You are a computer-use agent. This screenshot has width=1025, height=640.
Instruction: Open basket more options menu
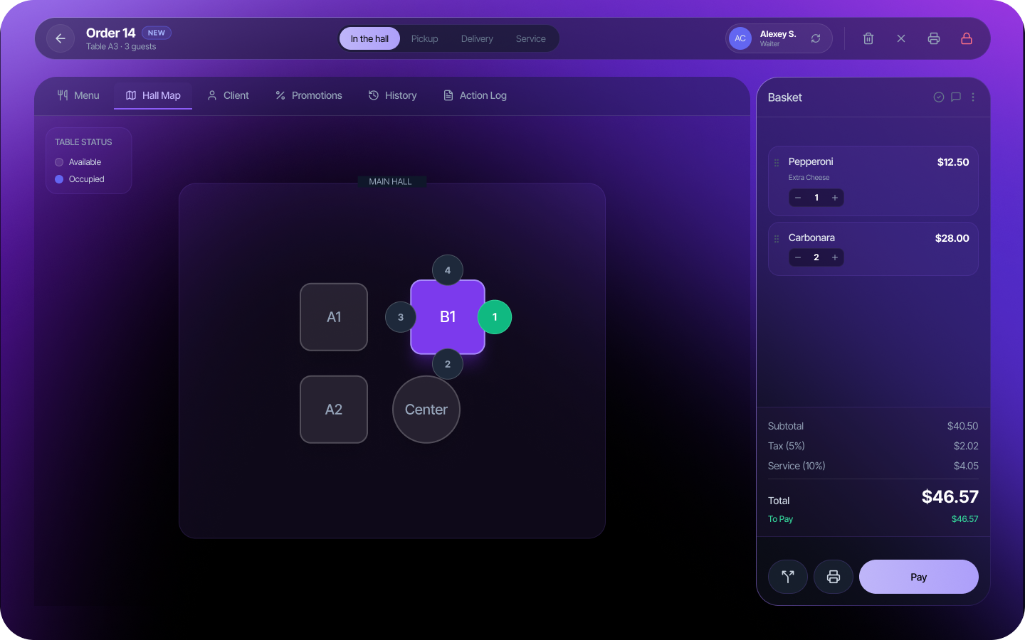click(973, 97)
